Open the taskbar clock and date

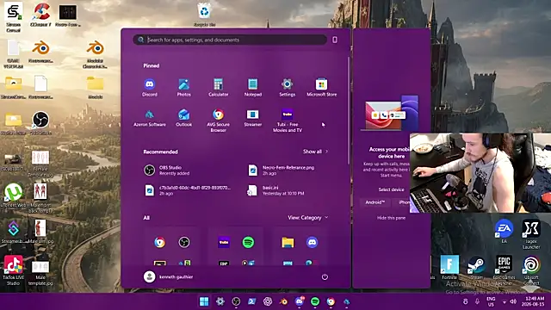pyautogui.click(x=534, y=301)
